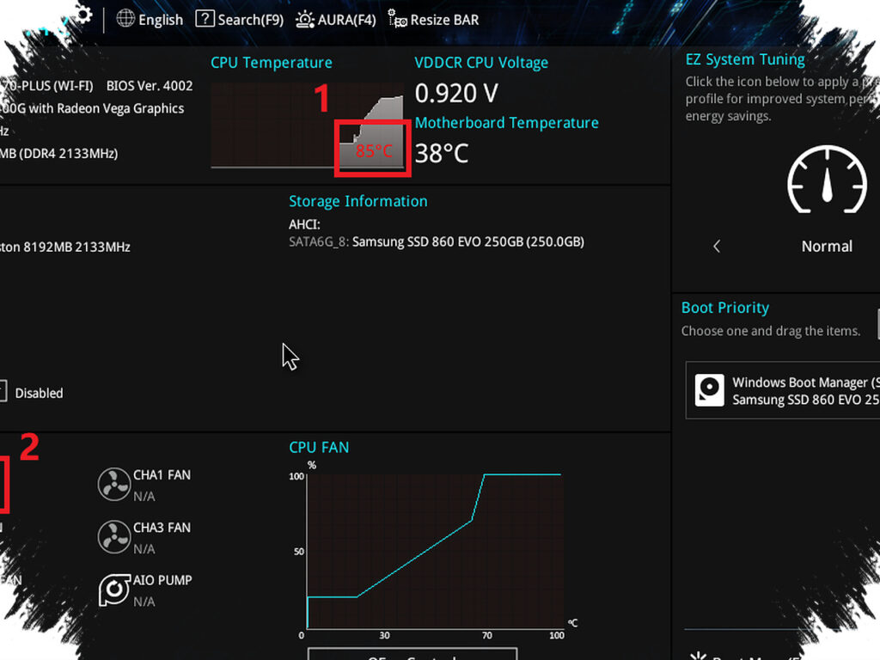This screenshot has height=660, width=880.
Task: Click the CPU Temperature graph
Action: pos(307,125)
